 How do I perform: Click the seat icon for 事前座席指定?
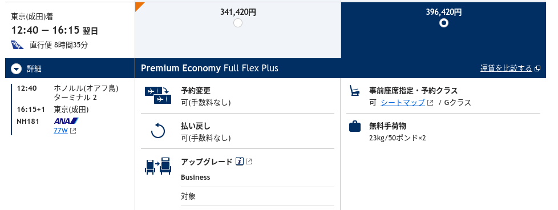tap(355, 90)
